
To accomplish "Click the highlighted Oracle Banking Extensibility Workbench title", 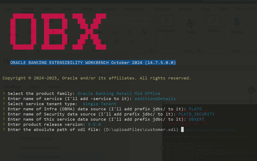I will [93, 63].
